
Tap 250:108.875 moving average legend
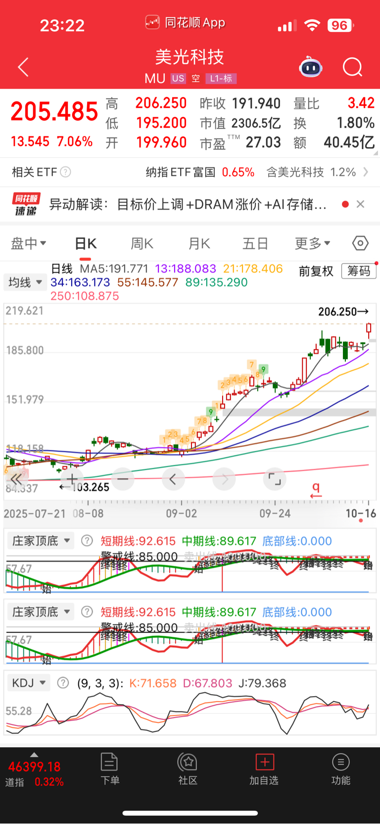coord(85,296)
